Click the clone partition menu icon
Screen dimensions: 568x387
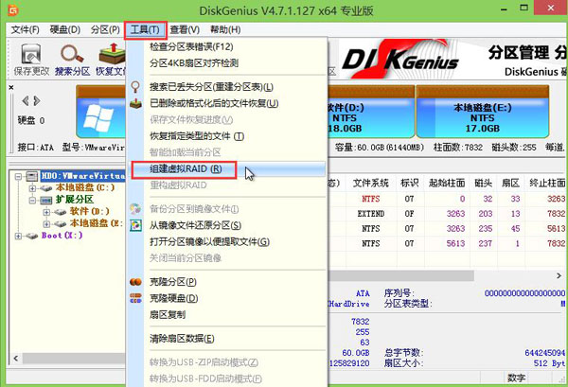coord(135,282)
